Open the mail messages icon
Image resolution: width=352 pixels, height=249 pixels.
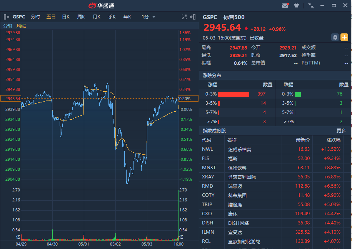[285, 6]
